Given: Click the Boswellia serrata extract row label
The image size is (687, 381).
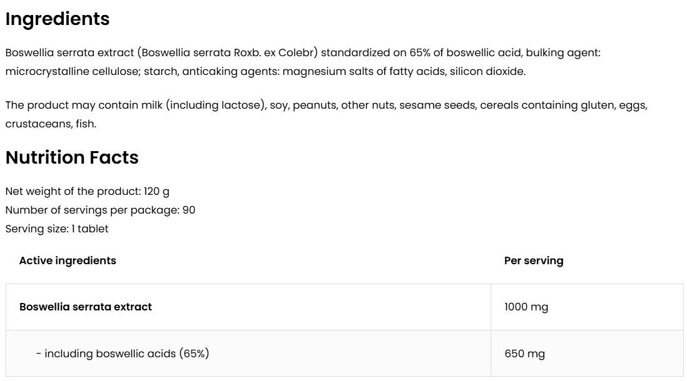Looking at the screenshot, I should coord(86,307).
